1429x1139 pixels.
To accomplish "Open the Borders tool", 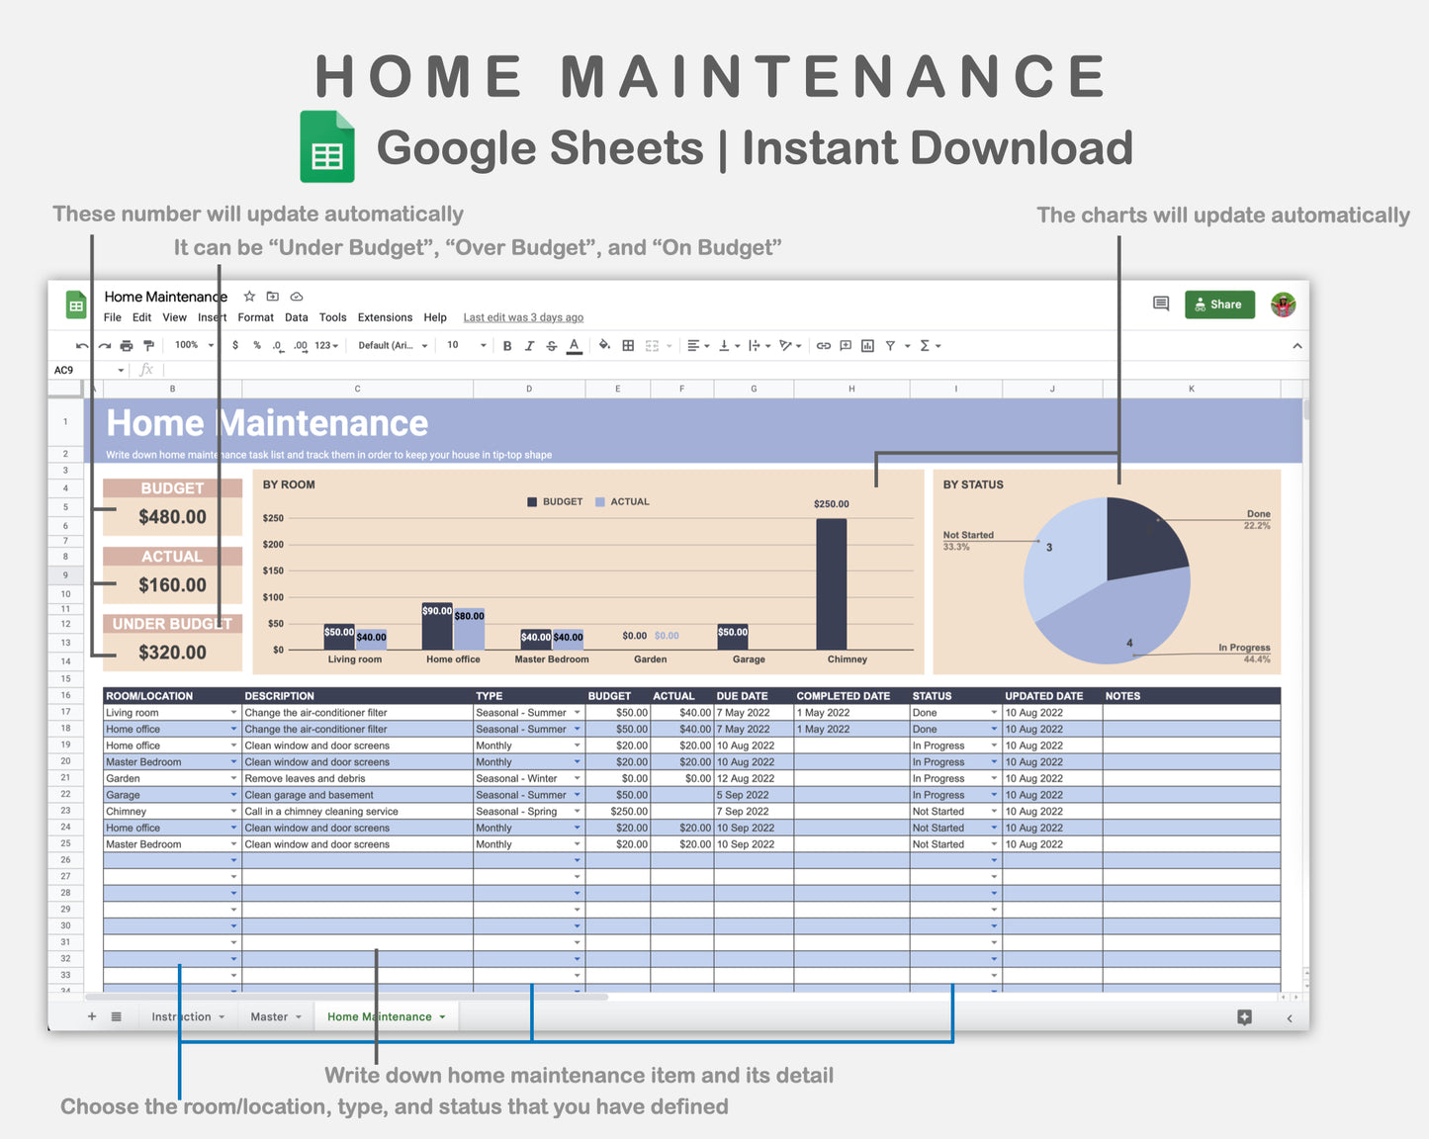I will coord(627,345).
